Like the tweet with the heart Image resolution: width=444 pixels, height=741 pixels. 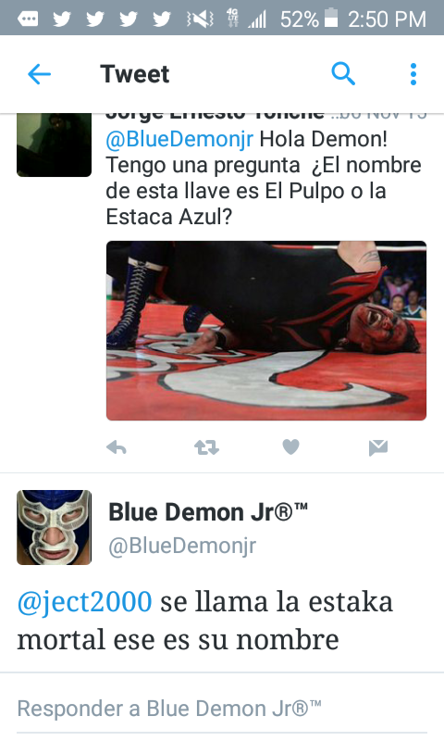click(x=290, y=446)
